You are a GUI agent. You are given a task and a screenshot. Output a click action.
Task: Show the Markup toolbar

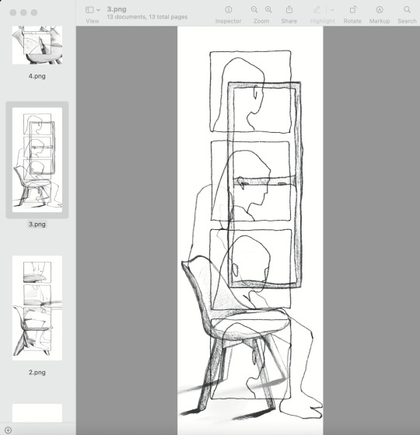(380, 10)
